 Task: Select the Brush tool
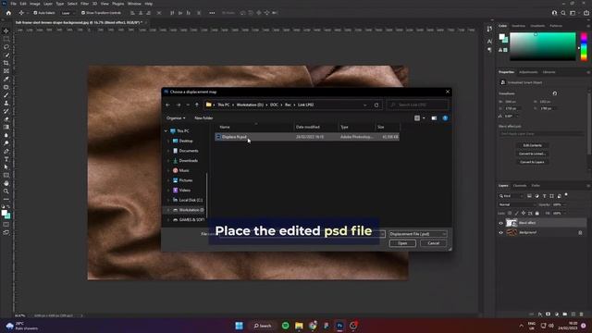(6, 95)
